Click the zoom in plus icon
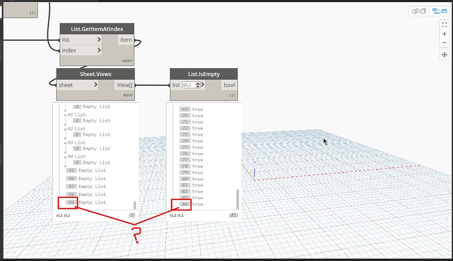453x261 pixels. [445, 34]
